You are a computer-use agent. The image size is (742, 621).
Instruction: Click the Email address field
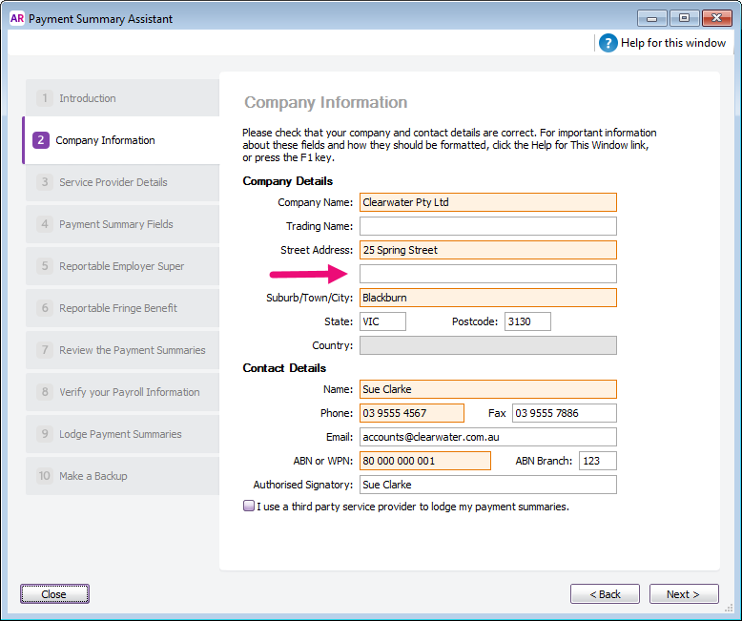[x=487, y=437]
